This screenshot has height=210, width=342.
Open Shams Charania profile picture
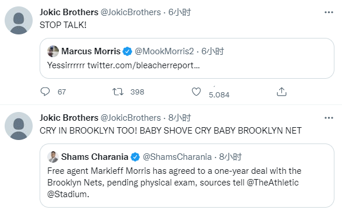pos(53,157)
